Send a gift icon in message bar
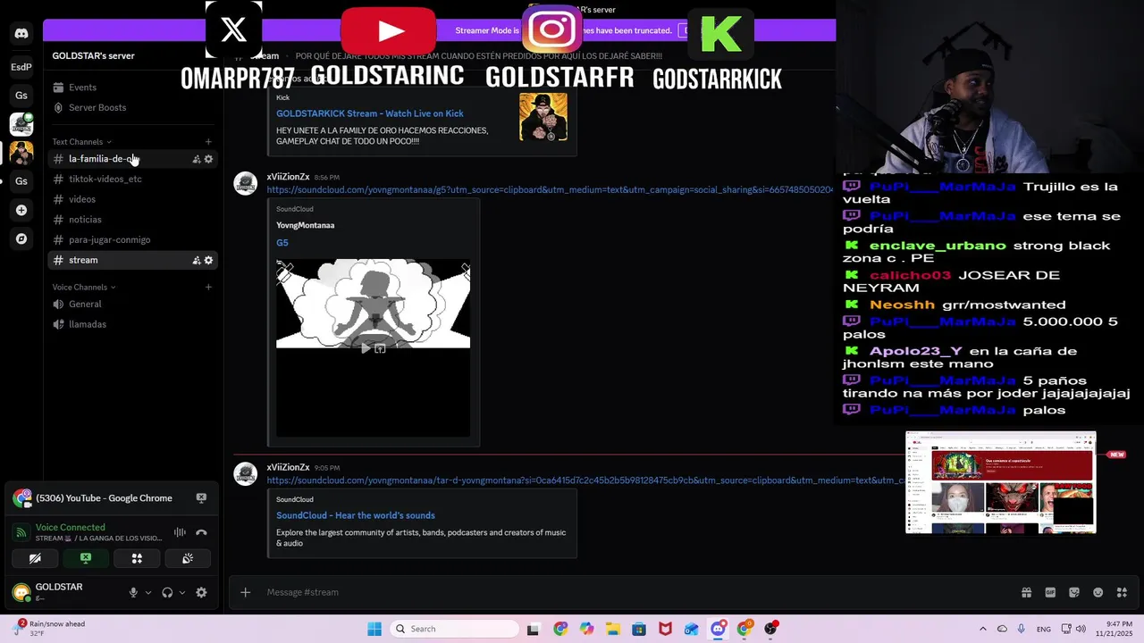Screen dimensions: 1144x643 pyautogui.click(x=1026, y=592)
